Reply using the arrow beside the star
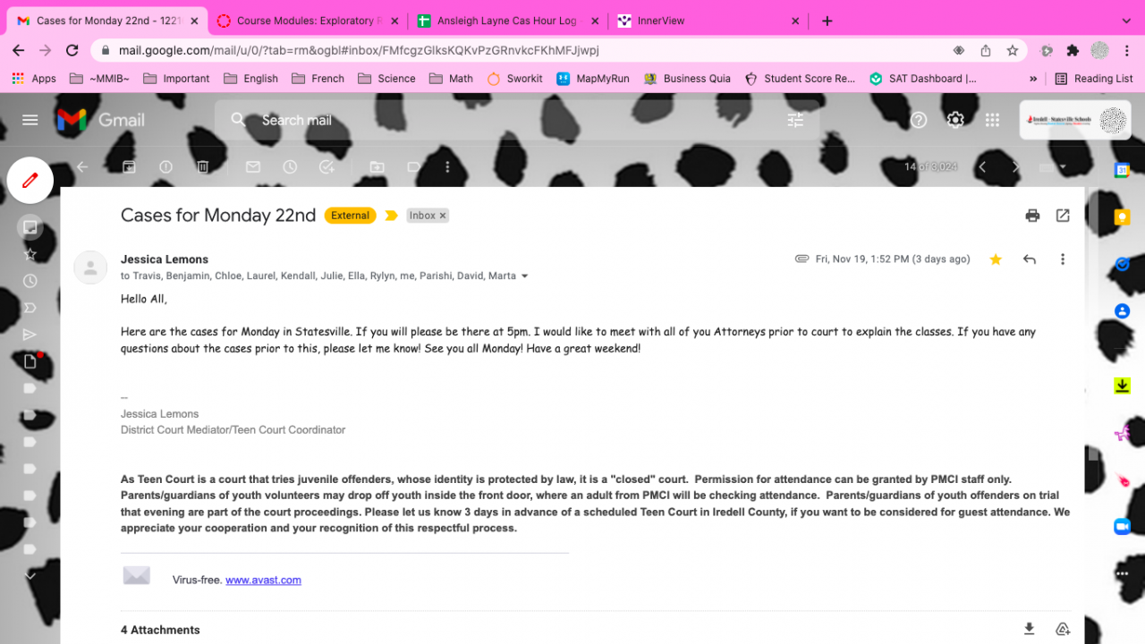The height and width of the screenshot is (644, 1145). point(1030,259)
